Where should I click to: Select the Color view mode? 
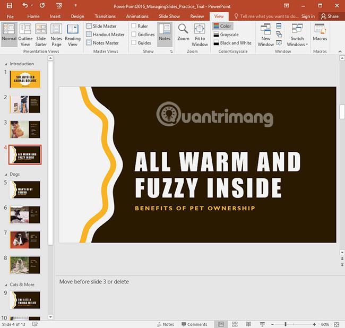coord(223,26)
